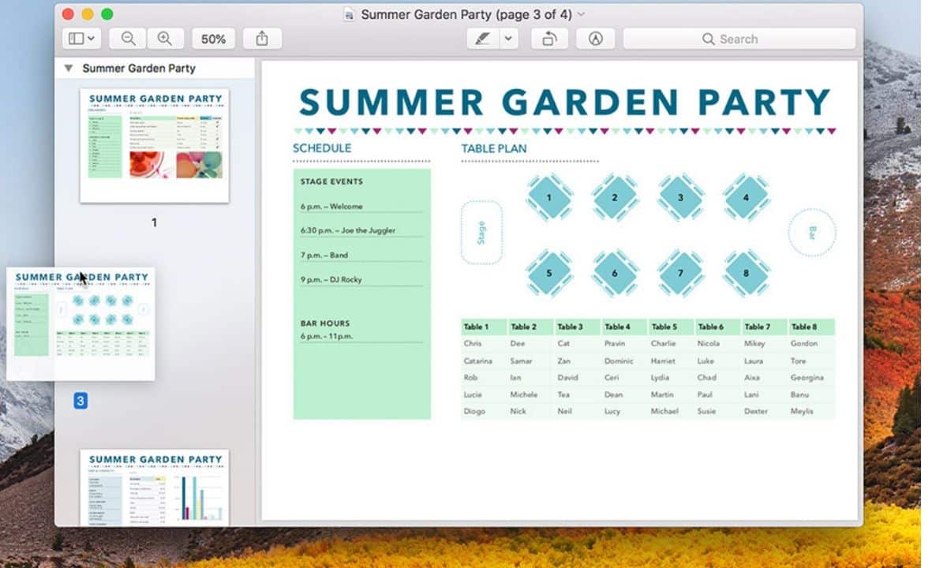Click the zoom out magnifier icon

128,39
